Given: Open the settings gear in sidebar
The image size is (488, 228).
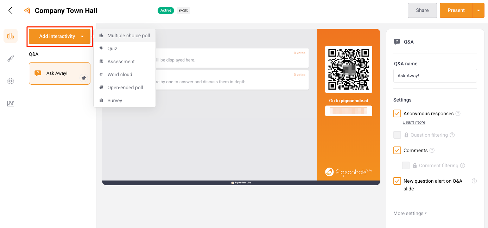Looking at the screenshot, I should tap(11, 81).
